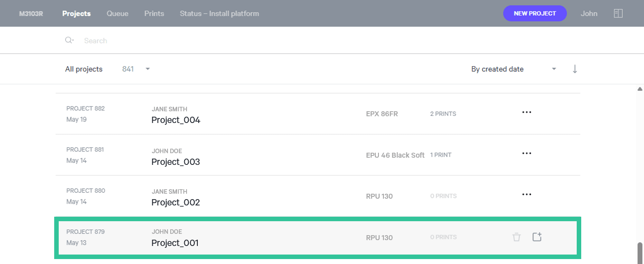Switch to the Prints tab
Screen dimensions: 644x264
tap(154, 14)
